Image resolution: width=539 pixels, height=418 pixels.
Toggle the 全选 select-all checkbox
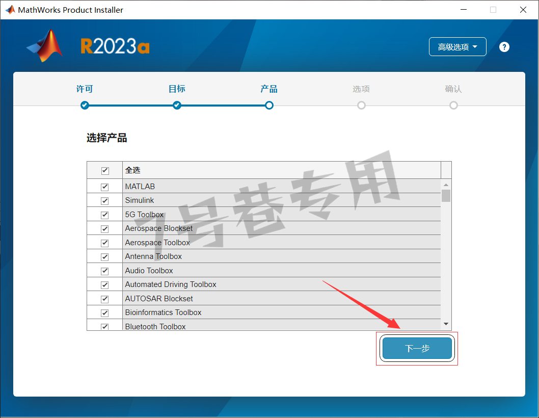tap(105, 170)
